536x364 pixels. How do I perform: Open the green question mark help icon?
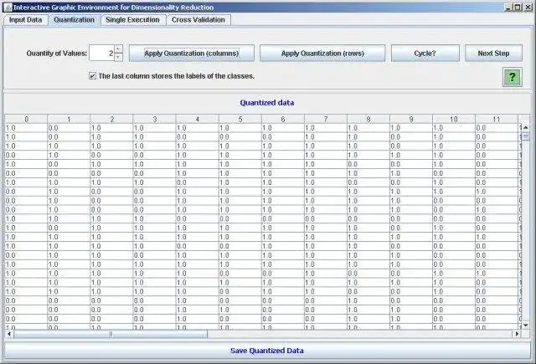[512, 77]
